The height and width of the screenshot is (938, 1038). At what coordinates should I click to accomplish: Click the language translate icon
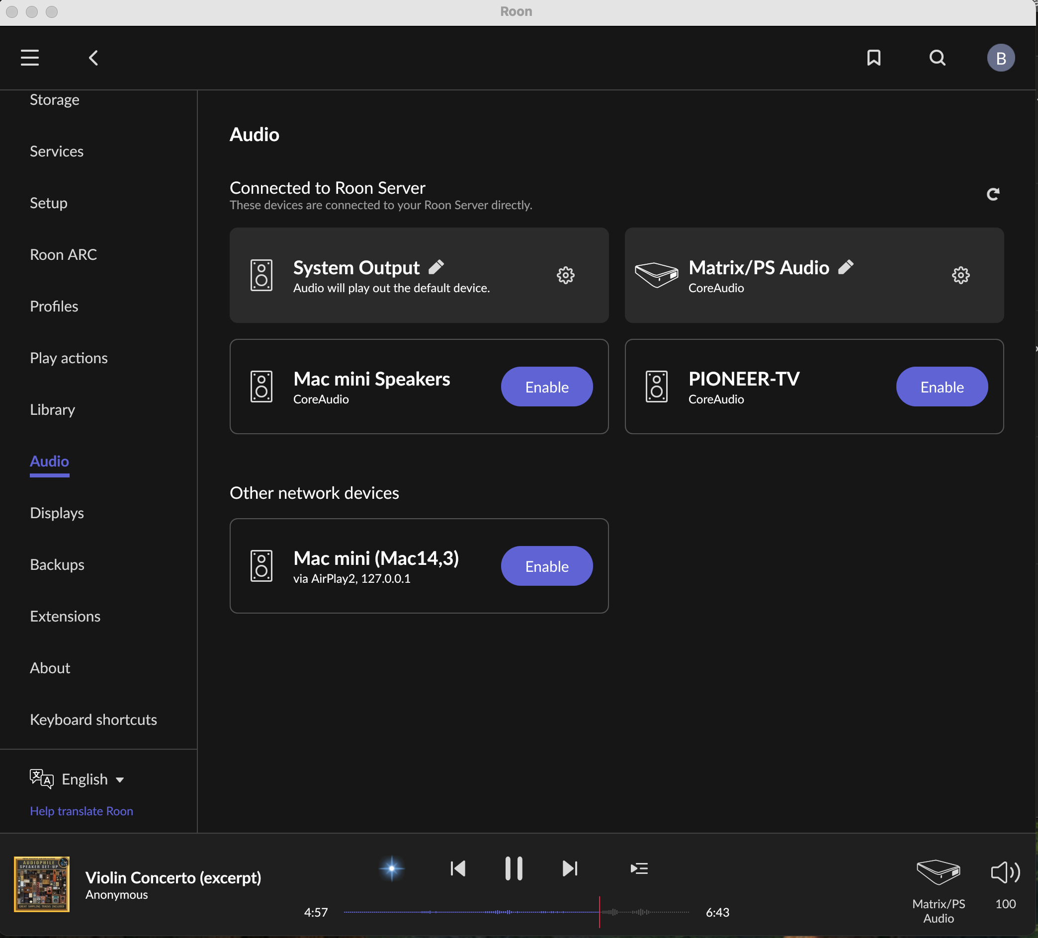pos(41,779)
